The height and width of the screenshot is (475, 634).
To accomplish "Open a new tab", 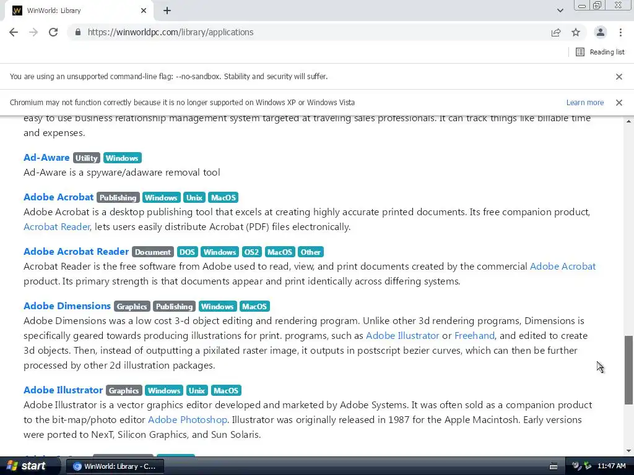I will pyautogui.click(x=167, y=11).
